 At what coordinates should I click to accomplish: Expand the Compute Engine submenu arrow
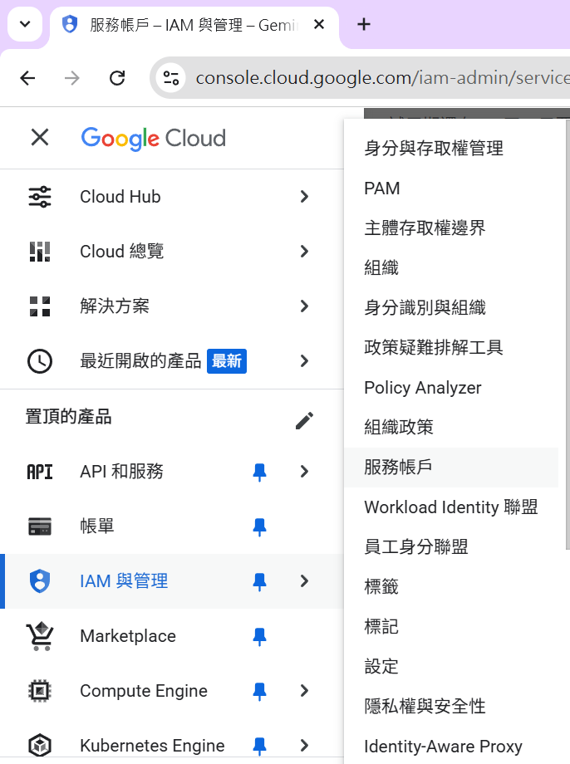pos(304,691)
